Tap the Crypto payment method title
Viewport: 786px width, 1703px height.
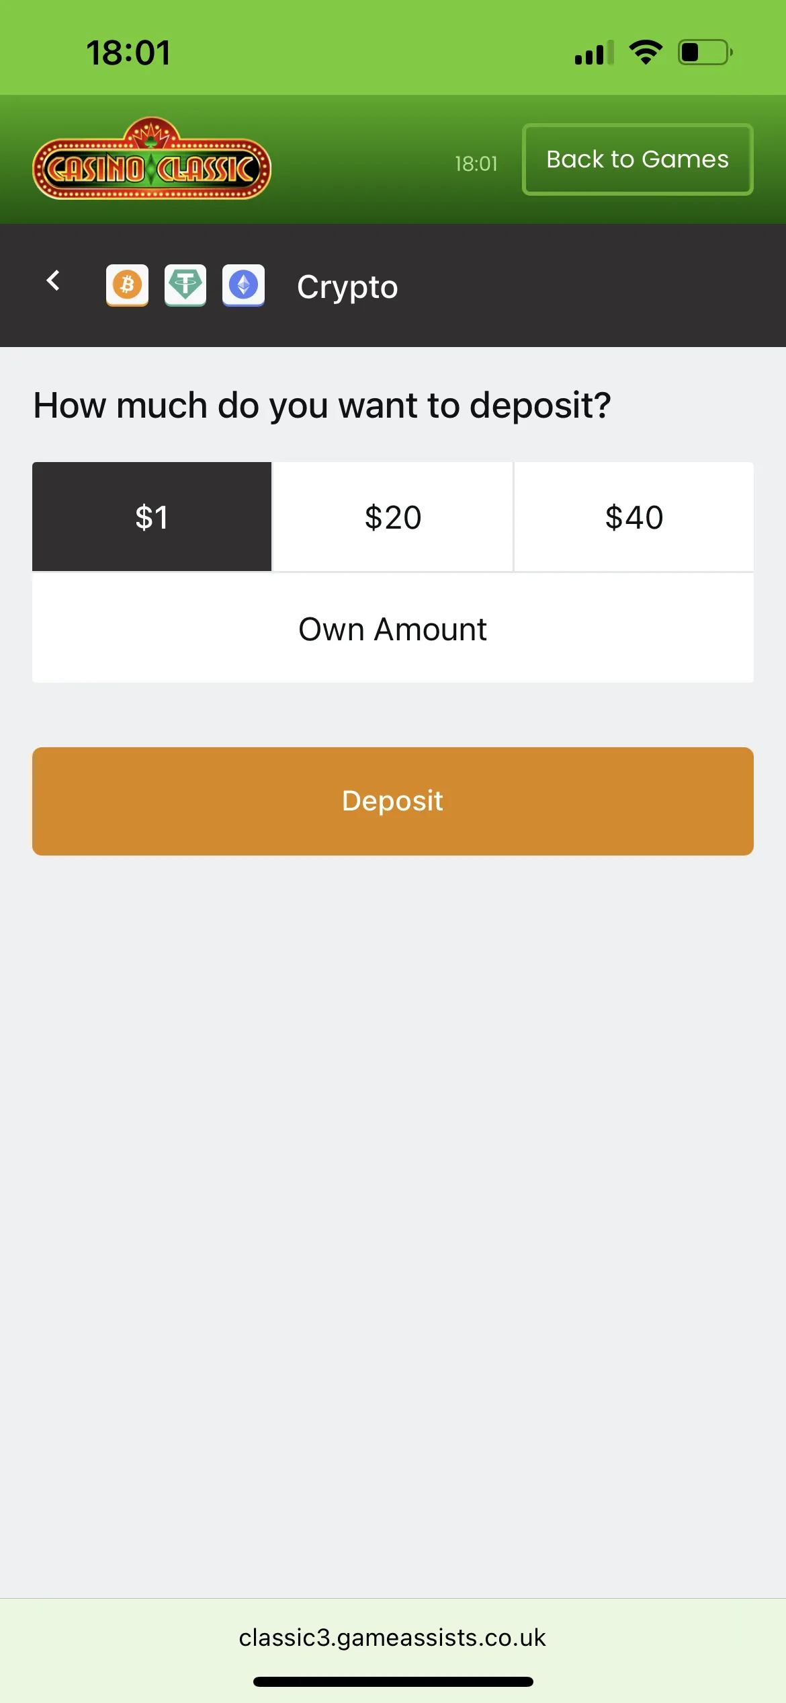click(347, 287)
